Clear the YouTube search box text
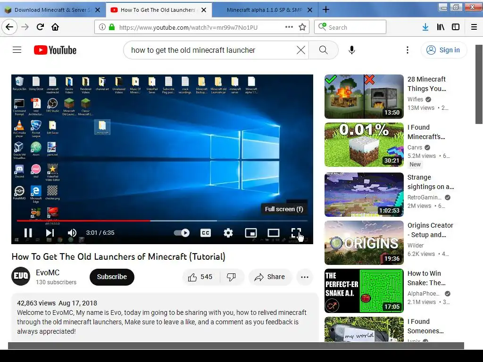This screenshot has height=362, width=483. 301,50
